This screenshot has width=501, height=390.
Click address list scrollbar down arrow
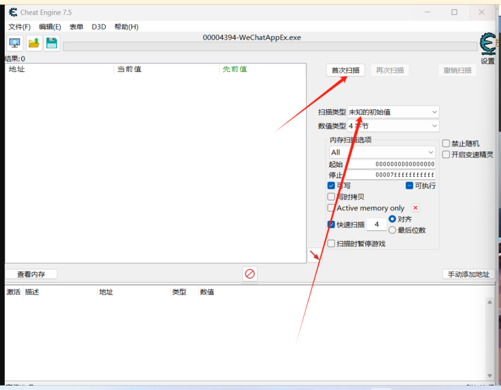tap(490, 376)
